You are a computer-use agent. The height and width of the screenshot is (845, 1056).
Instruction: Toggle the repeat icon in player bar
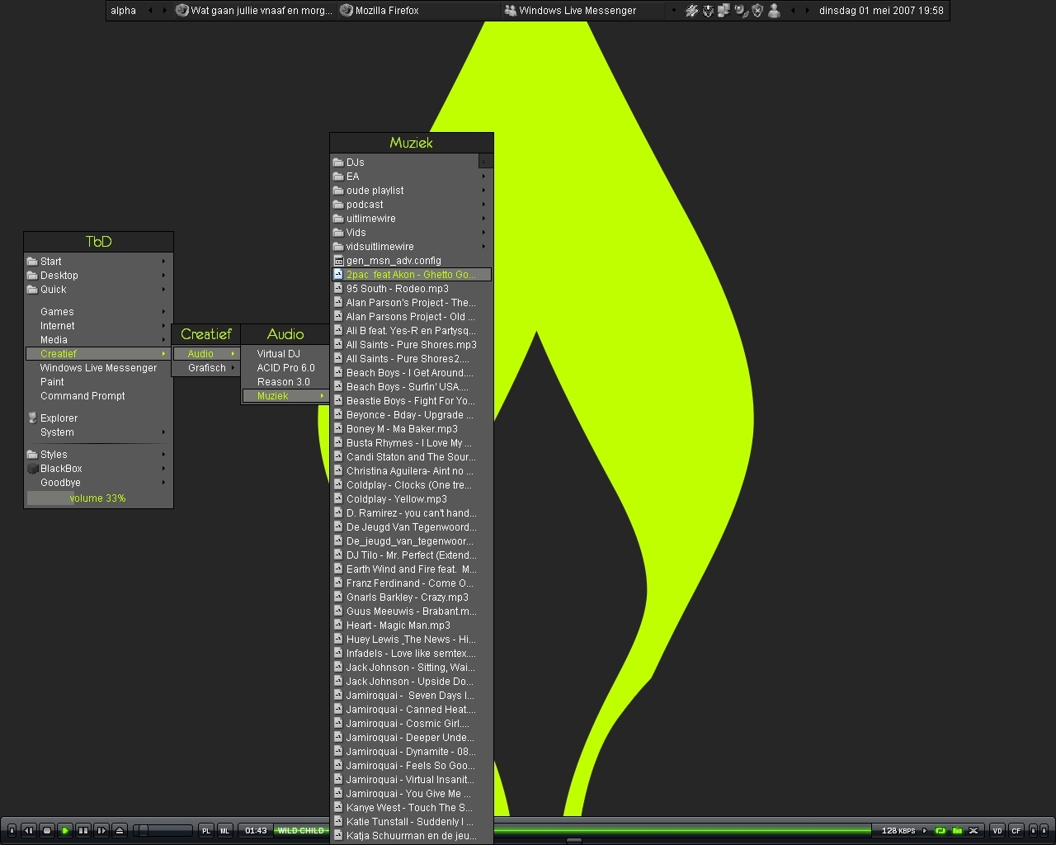point(940,830)
